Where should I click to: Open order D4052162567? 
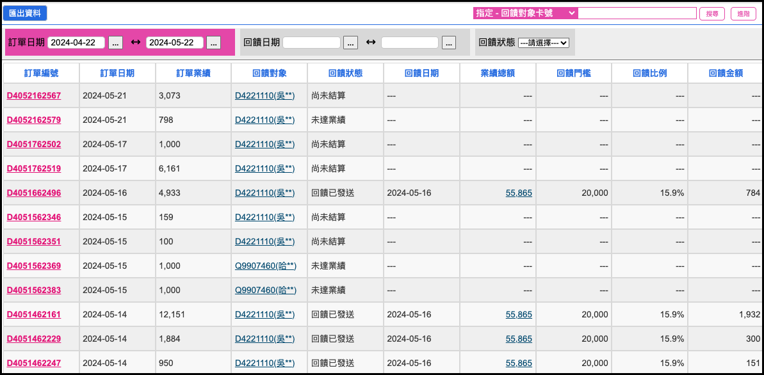tap(33, 95)
